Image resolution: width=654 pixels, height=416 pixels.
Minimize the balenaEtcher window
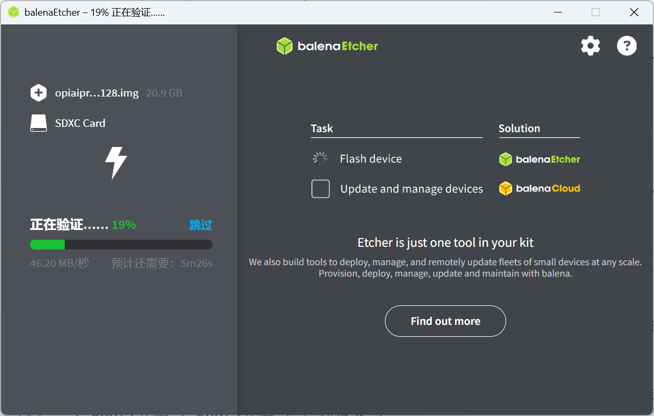coord(557,12)
